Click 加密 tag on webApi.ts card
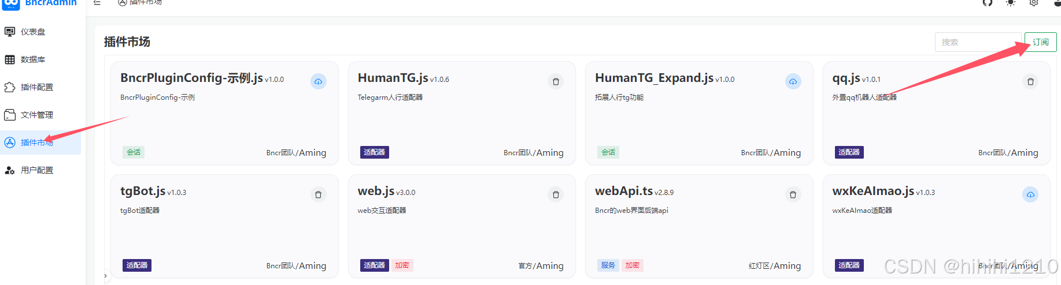The image size is (1061, 285). [x=633, y=265]
